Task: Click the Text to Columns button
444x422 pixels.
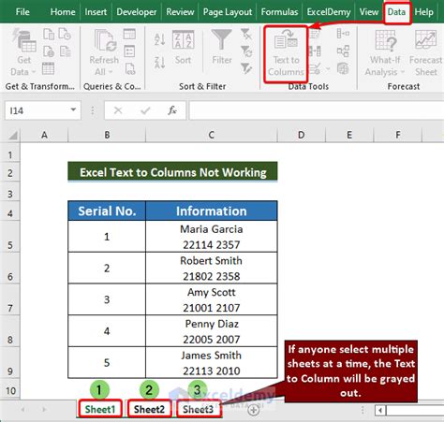Action: [286, 53]
